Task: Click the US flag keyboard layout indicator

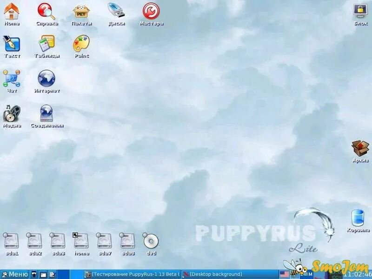Action: [x=284, y=274]
